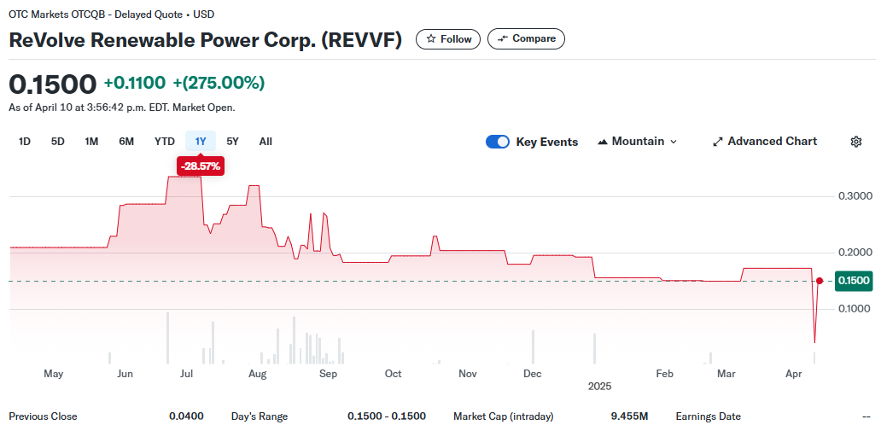Click the quote timestamp As of April 10
881x425 pixels.
point(122,108)
